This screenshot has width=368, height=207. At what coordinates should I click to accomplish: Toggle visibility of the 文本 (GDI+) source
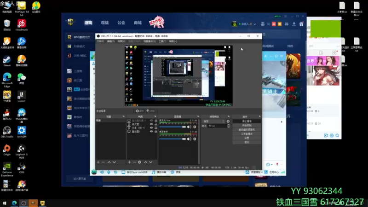point(151,128)
